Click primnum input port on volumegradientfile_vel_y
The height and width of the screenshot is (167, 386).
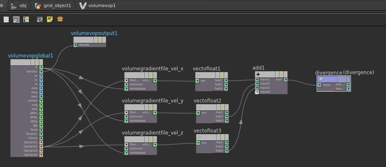coord(126,117)
